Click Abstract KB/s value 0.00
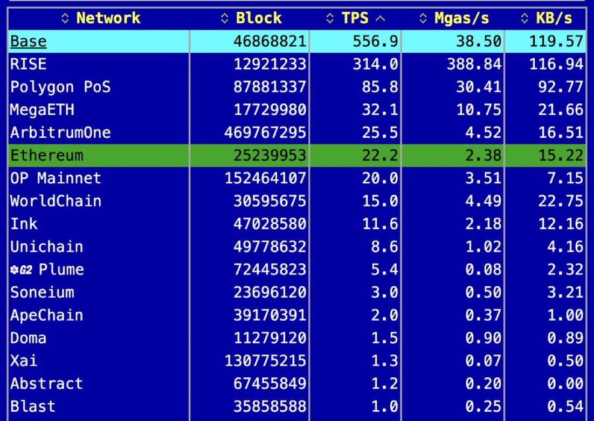The image size is (594, 421). coord(565,383)
